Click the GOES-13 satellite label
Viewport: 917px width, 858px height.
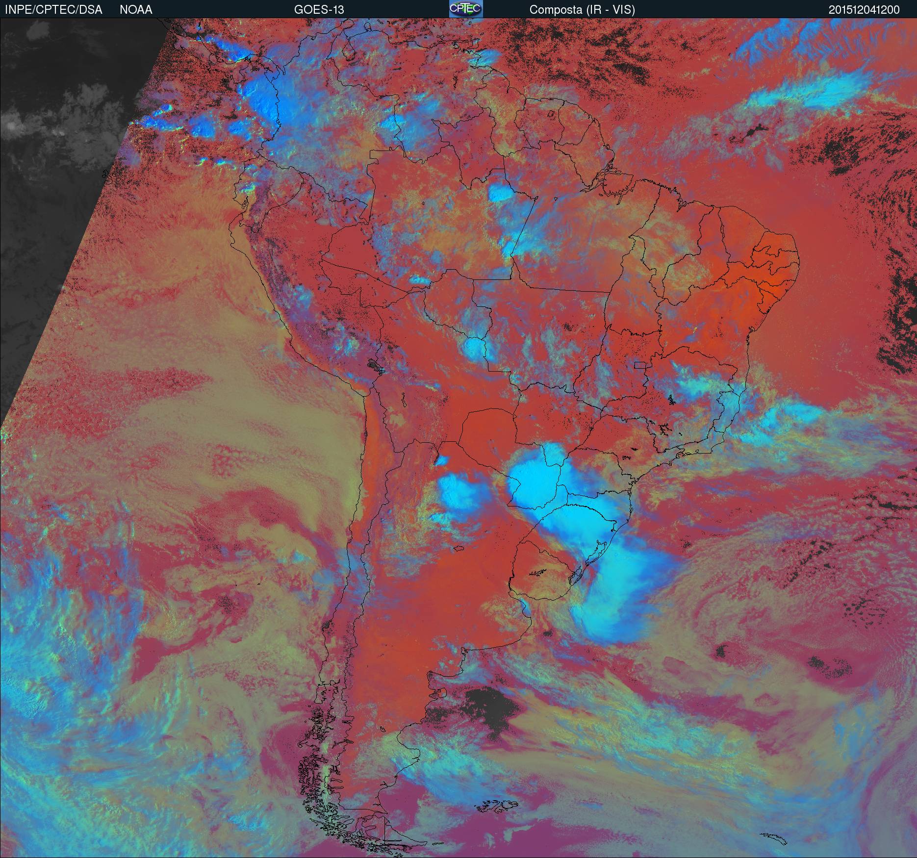319,10
